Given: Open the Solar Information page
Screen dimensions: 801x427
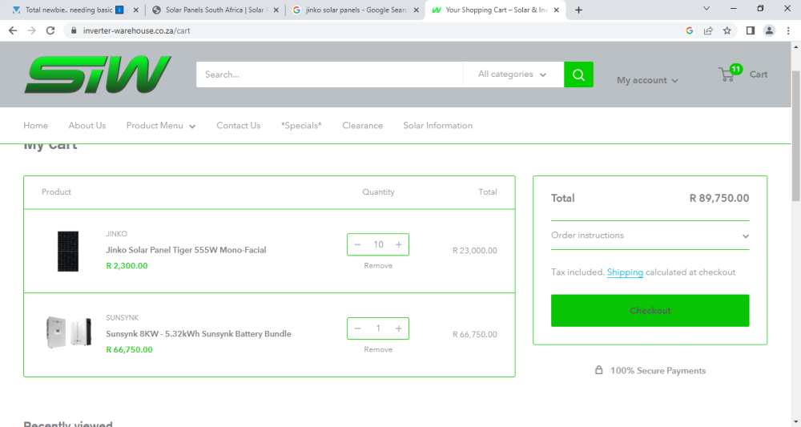Looking at the screenshot, I should pos(438,126).
